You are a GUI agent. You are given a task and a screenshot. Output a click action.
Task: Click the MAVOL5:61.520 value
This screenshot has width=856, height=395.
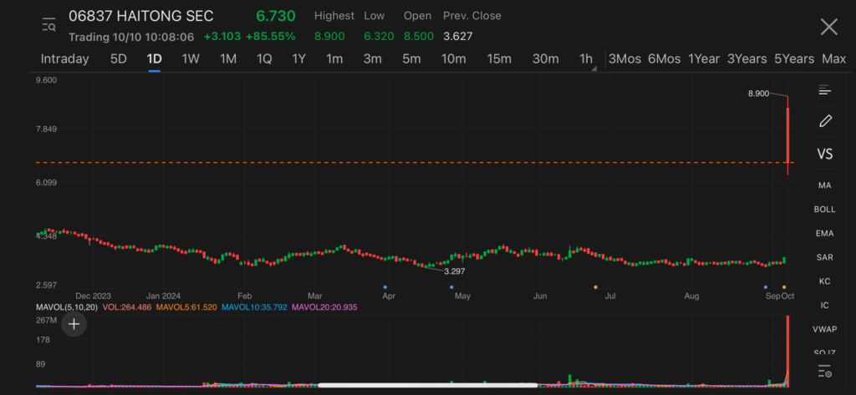tap(186, 307)
